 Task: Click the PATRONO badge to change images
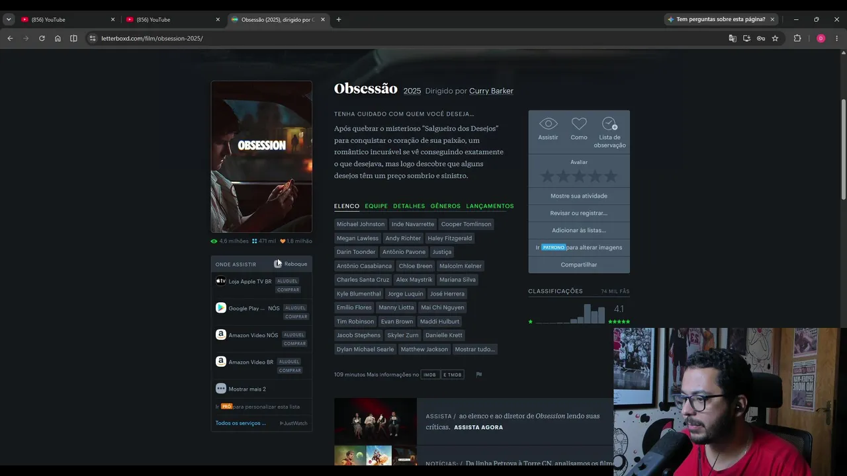click(553, 247)
